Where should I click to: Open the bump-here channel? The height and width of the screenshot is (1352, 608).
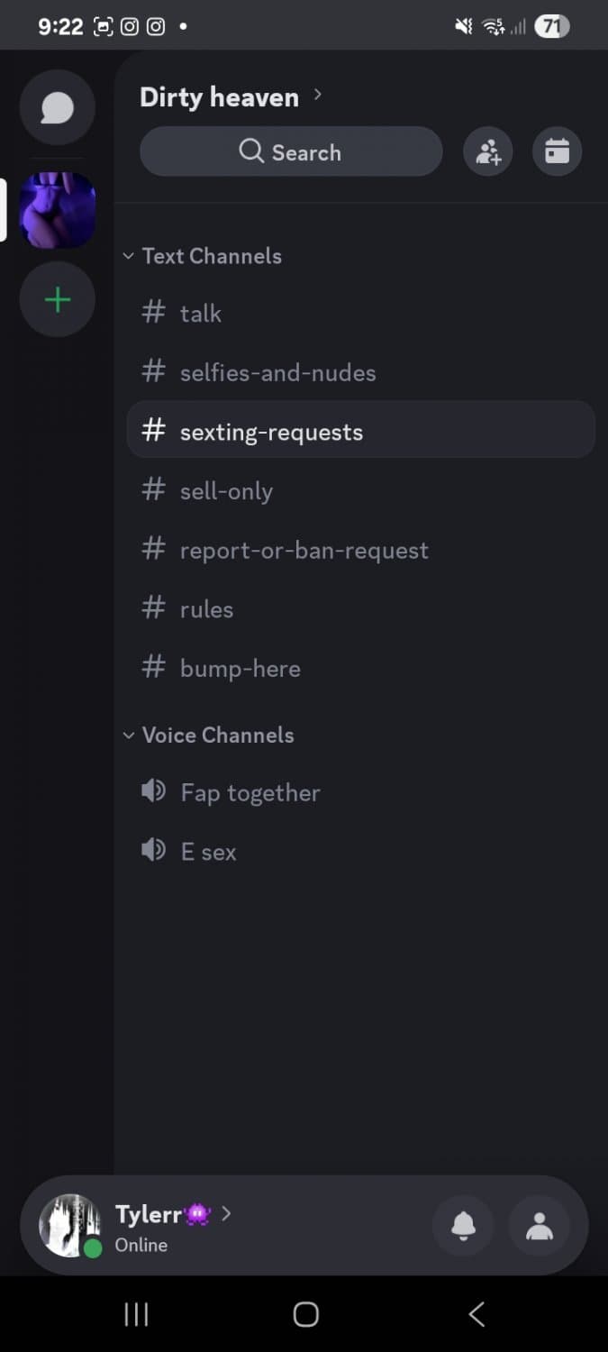click(x=240, y=668)
